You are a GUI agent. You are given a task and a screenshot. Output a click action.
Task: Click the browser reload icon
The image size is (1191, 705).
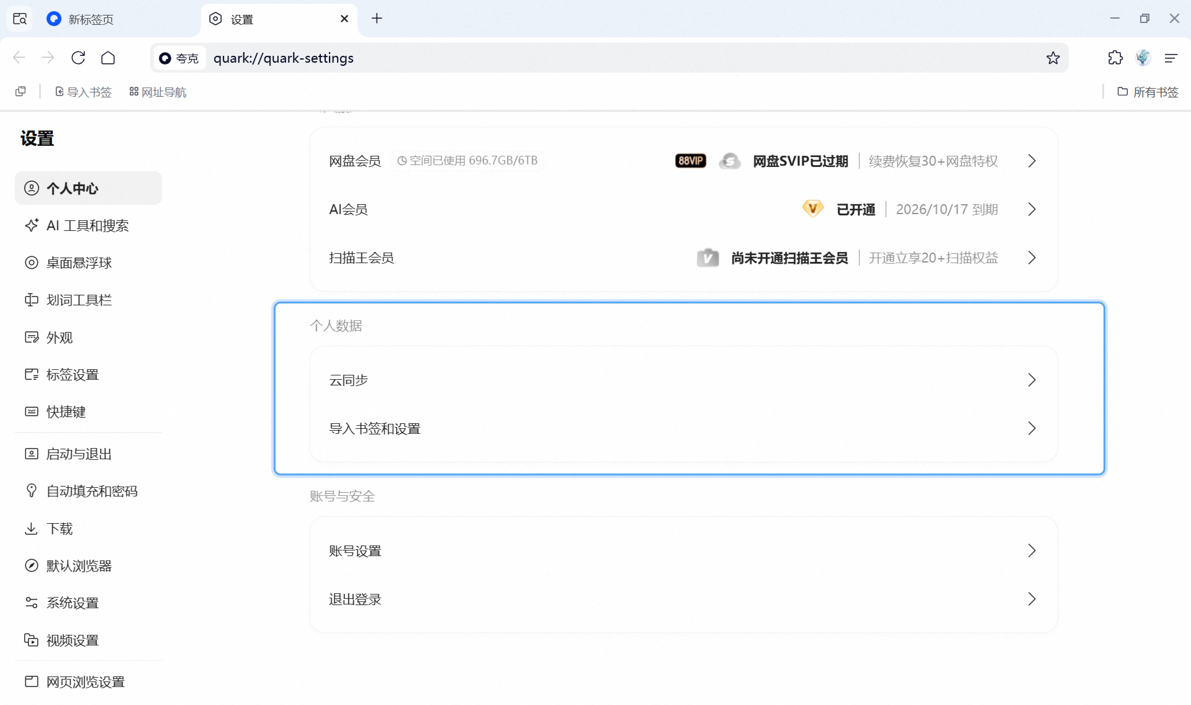pos(79,58)
